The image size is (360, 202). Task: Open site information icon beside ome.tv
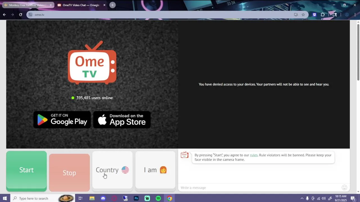click(30, 15)
